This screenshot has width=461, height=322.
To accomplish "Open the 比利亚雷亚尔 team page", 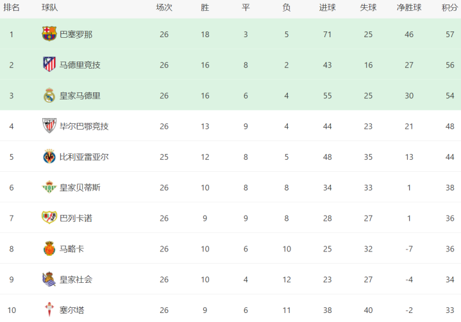I will tap(84, 157).
